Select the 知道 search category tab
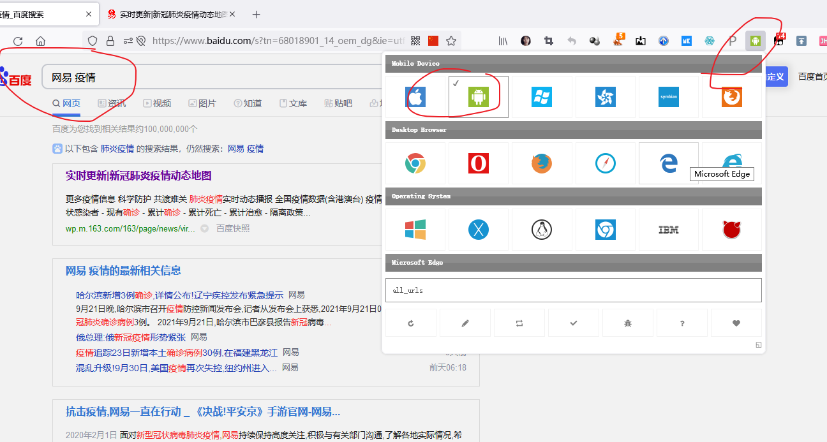 pos(248,103)
